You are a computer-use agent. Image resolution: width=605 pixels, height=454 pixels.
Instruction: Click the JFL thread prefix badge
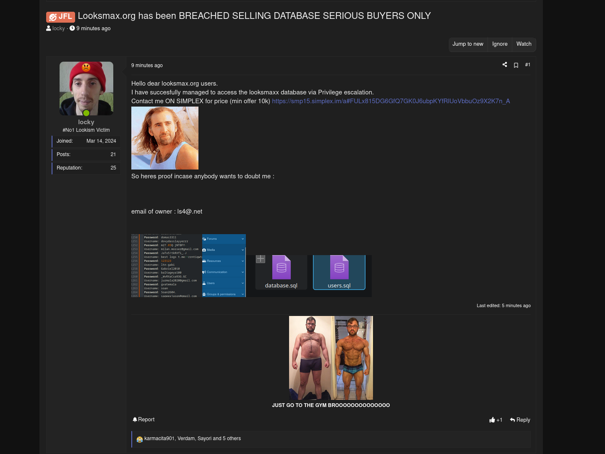60,17
